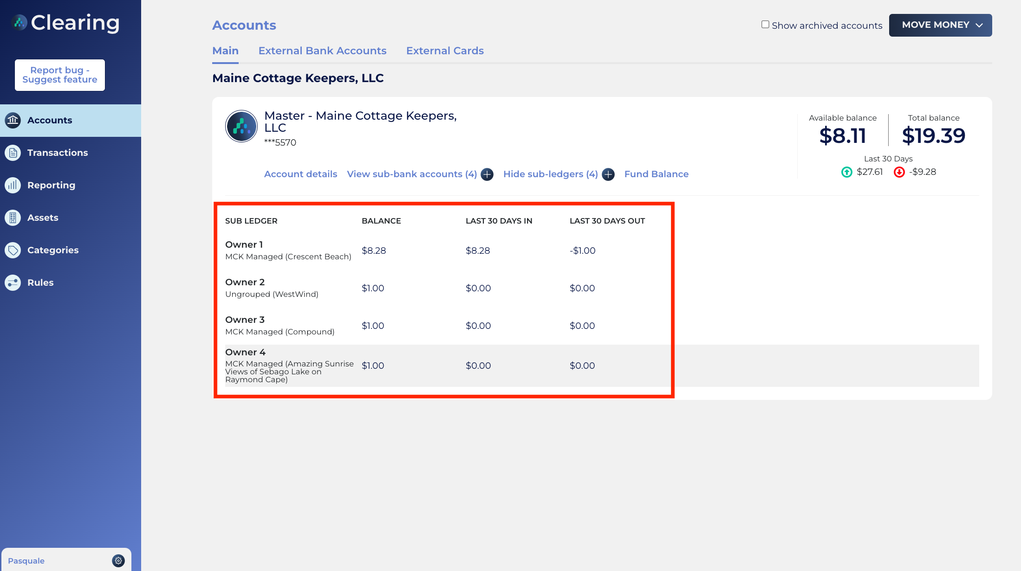Click account number ***5570

tap(280, 143)
